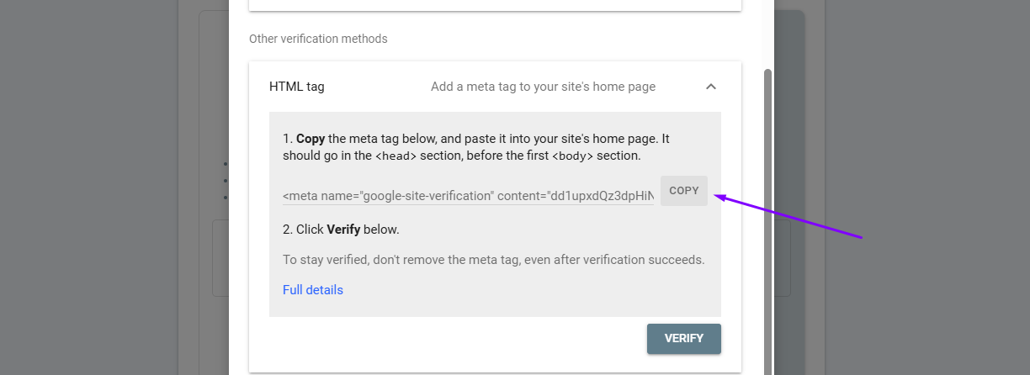Click 'Add a meta tag' description text
The height and width of the screenshot is (375, 1030).
pos(543,87)
